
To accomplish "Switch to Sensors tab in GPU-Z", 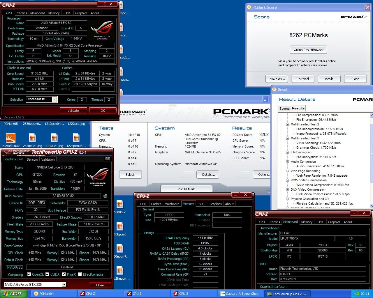I will pyautogui.click(x=32, y=159).
